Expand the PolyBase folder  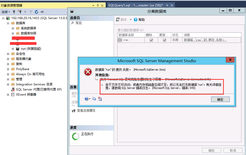click(x=8, y=69)
